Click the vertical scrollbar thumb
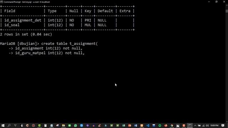This screenshot has width=228, height=128. point(227,11)
